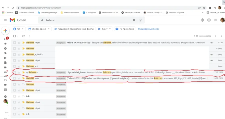Screen dimensions: 225x119
Task: Open Courses / Study bookmark
Action: coord(153,12)
